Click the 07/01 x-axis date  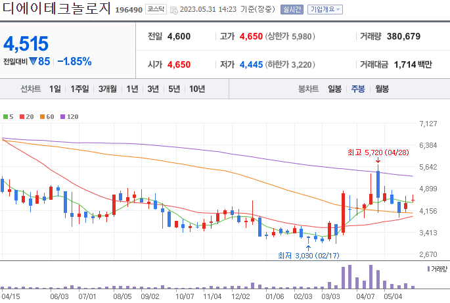coord(87,296)
